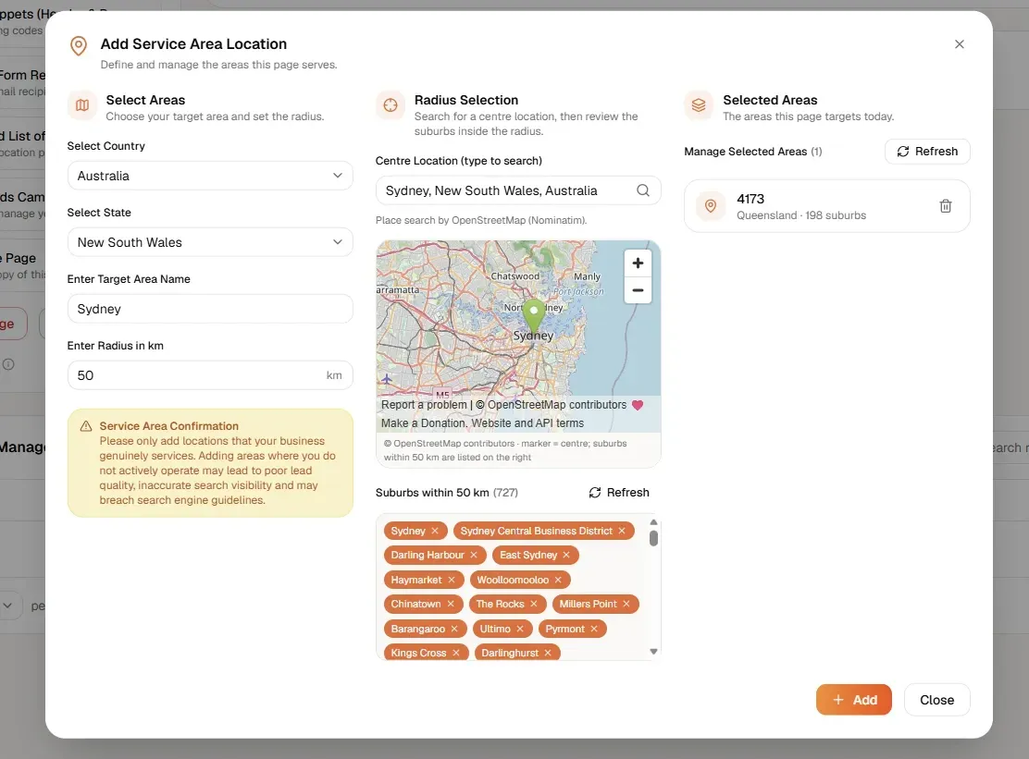Open the Select State dropdown showing New South Wales
Image resolution: width=1029 pixels, height=759 pixels.
[210, 242]
